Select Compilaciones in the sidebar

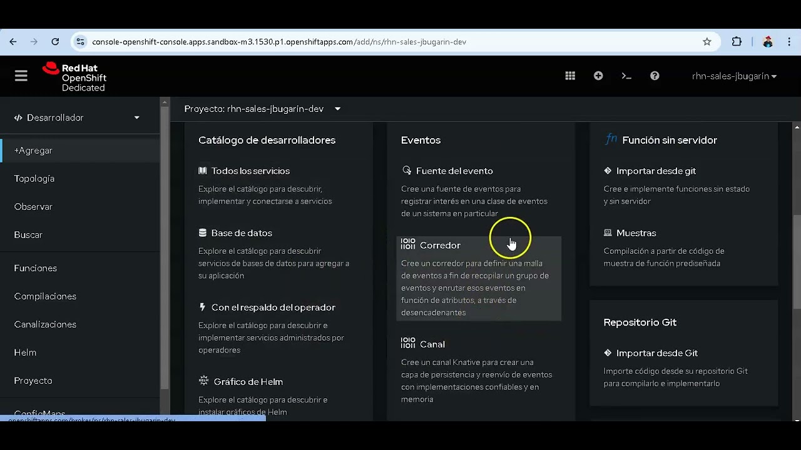click(45, 296)
